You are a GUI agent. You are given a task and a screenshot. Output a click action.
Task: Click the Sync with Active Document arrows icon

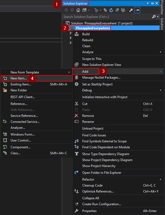pos(105,10)
